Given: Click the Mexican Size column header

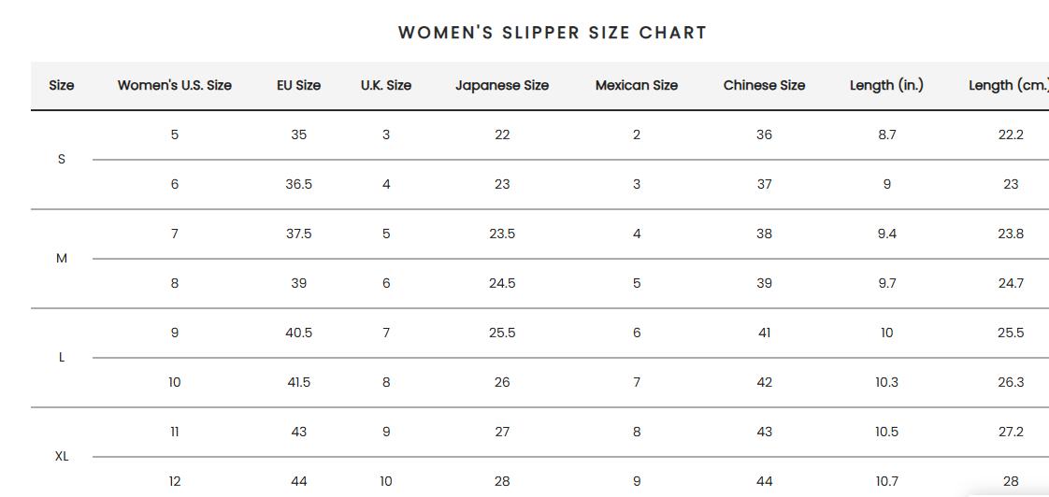Looking at the screenshot, I should (637, 85).
